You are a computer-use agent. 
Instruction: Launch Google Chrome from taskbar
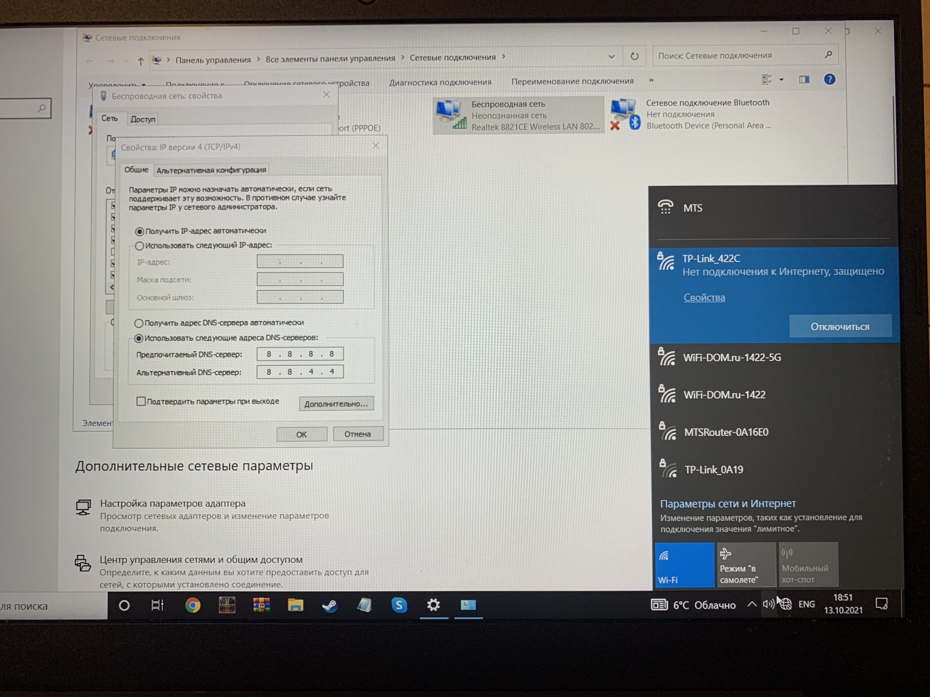(193, 605)
